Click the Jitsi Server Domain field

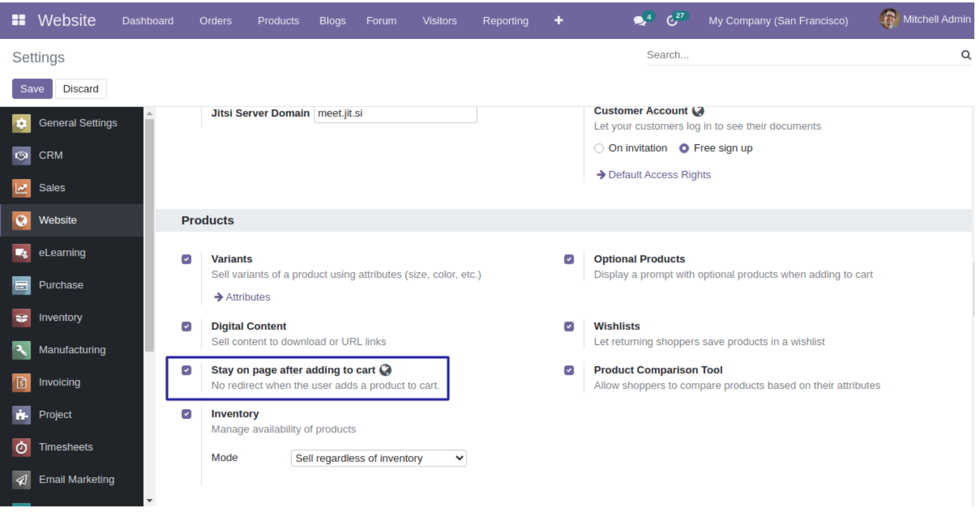point(395,114)
